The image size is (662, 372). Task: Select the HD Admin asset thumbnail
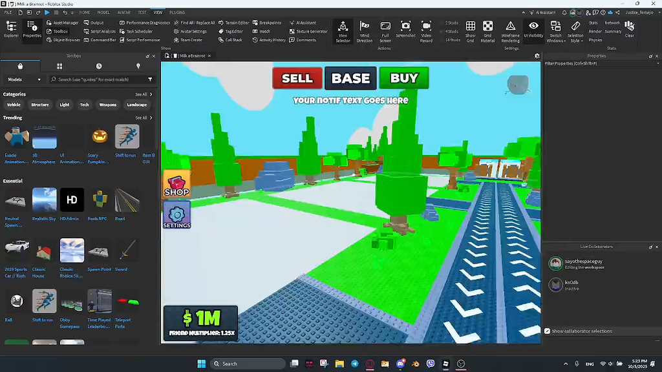pos(72,200)
